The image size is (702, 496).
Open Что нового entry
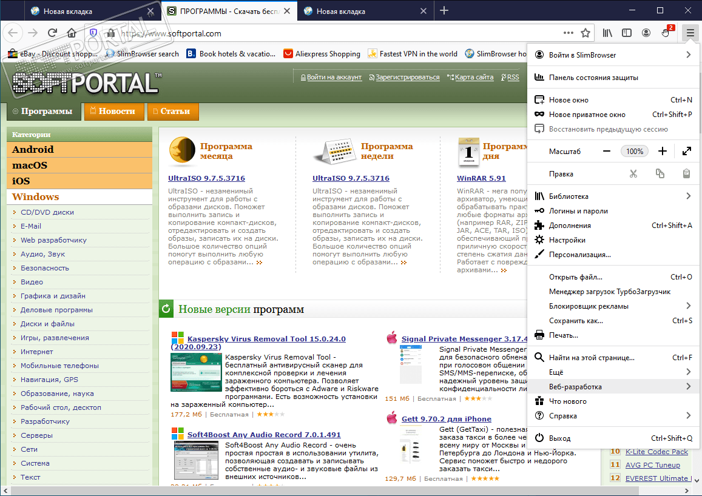pyautogui.click(x=613, y=401)
